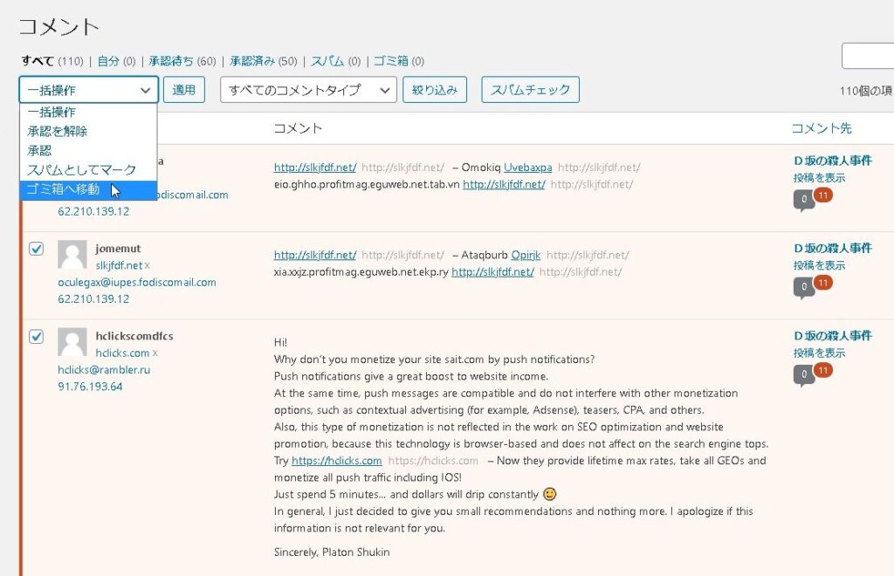The height and width of the screenshot is (576, 894).
Task: Open the すべてのコメントタイプ dropdown
Action: tap(308, 90)
